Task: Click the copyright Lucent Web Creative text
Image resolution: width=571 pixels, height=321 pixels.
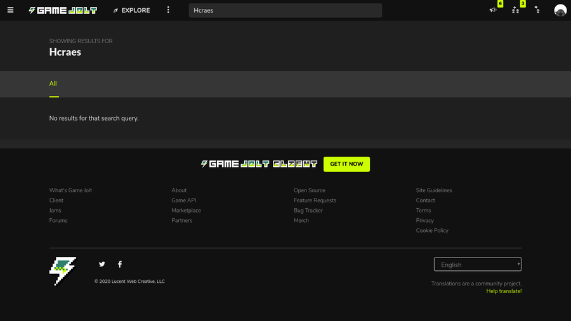Action: click(129, 281)
